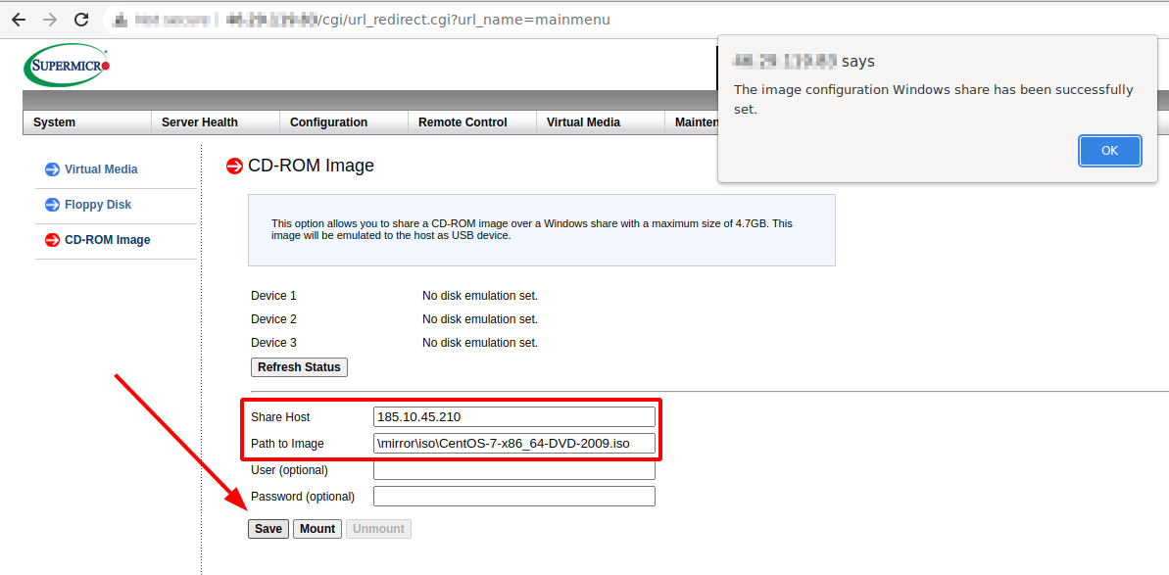Click the browser back arrow
1169x575 pixels.
tap(19, 20)
